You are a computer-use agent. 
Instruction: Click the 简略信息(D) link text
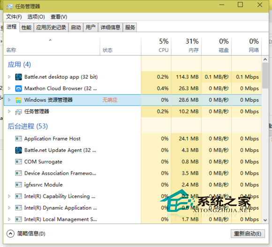coord(31,234)
